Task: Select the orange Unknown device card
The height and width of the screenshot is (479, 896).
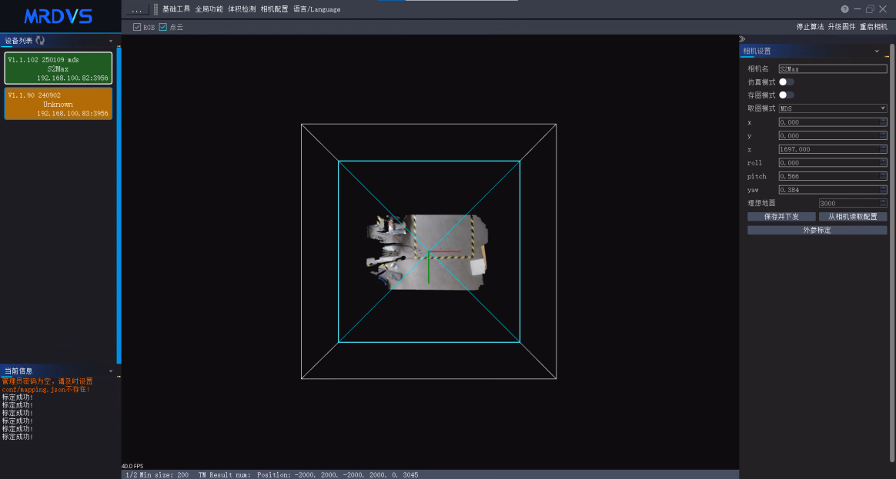Action: [59, 104]
